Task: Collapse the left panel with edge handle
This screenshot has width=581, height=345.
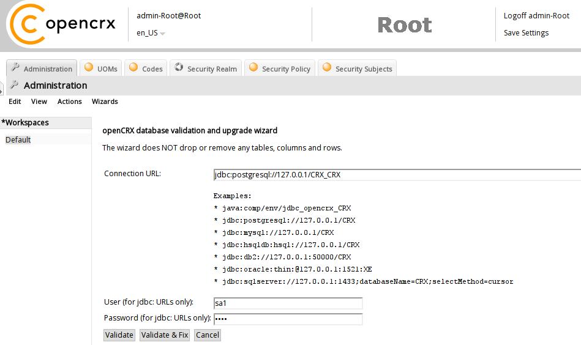Action: (x=1, y=88)
